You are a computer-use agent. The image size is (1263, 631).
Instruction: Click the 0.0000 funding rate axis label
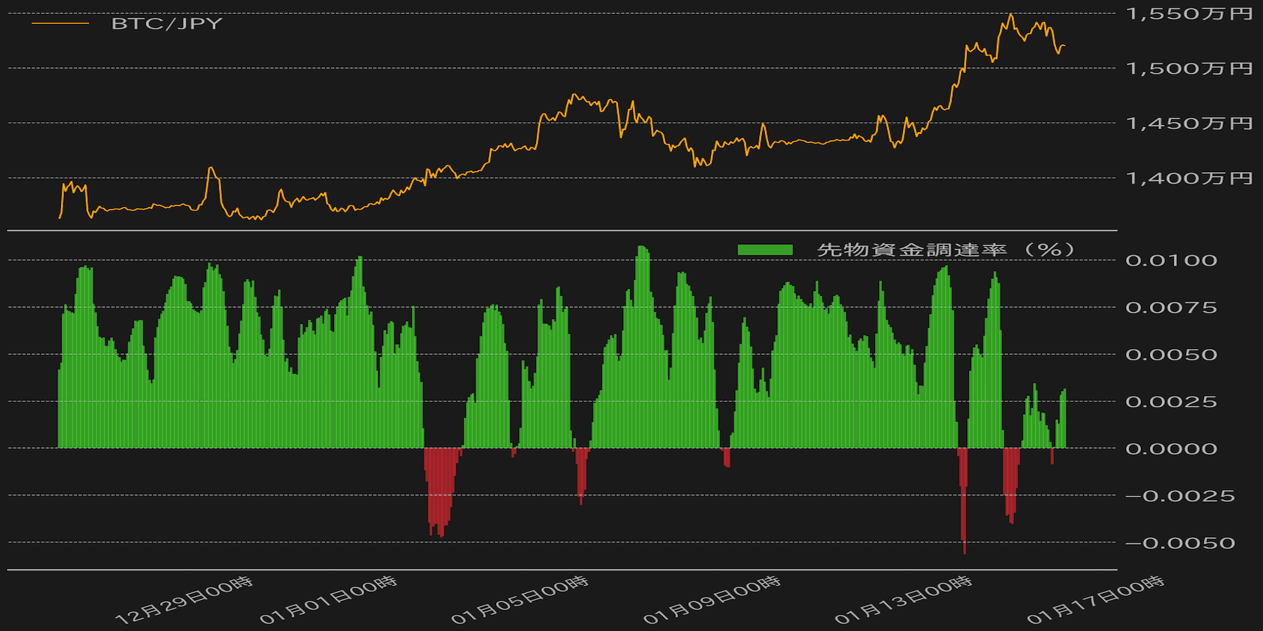pyautogui.click(x=1171, y=449)
